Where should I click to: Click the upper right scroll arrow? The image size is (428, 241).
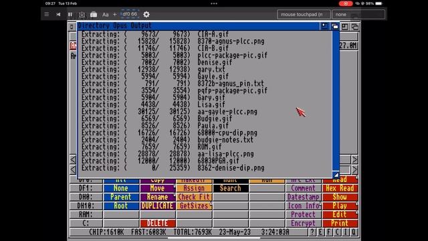354,159
